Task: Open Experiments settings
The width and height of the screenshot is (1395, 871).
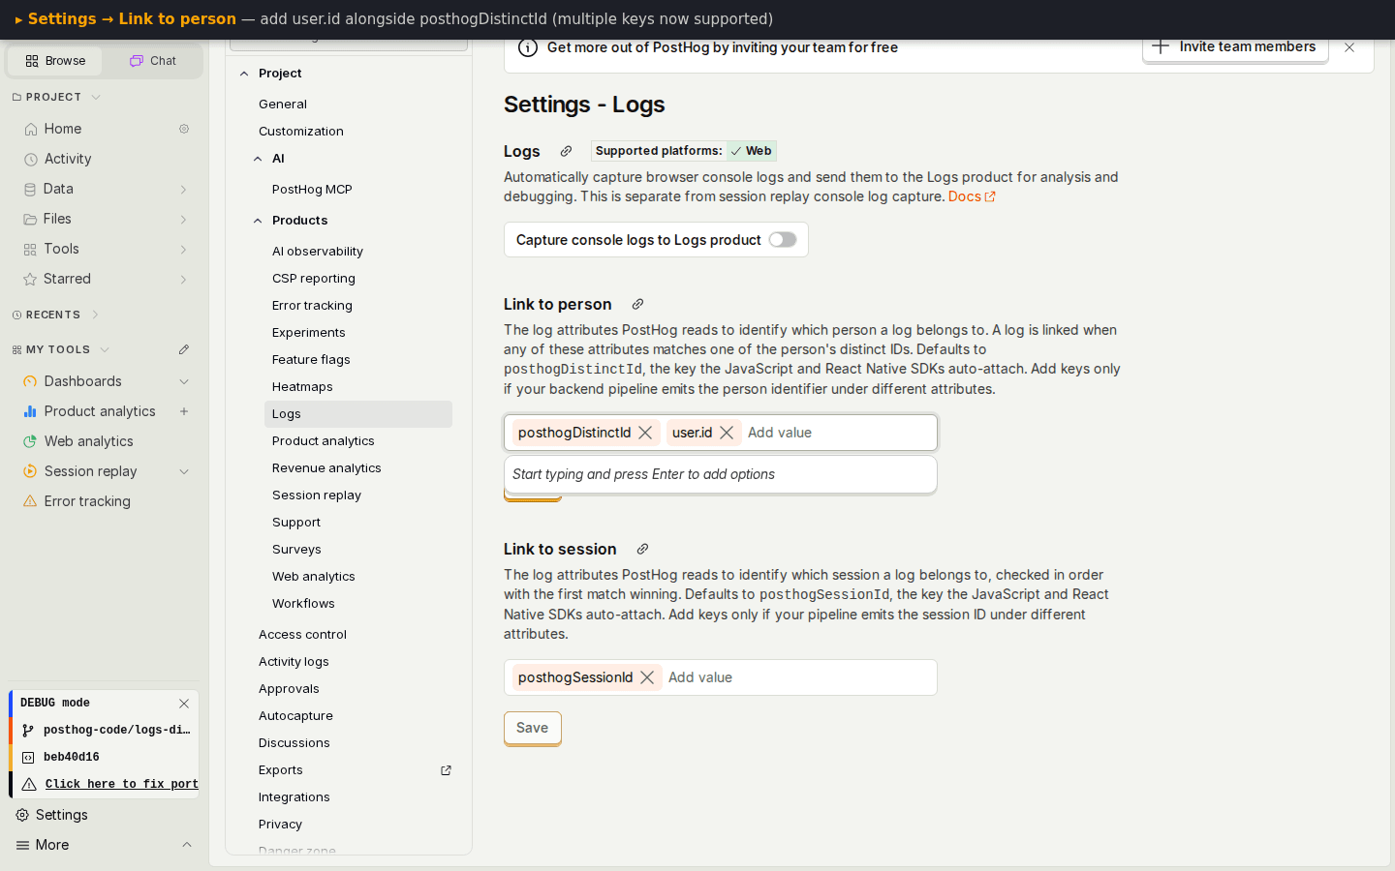Action: (x=308, y=333)
